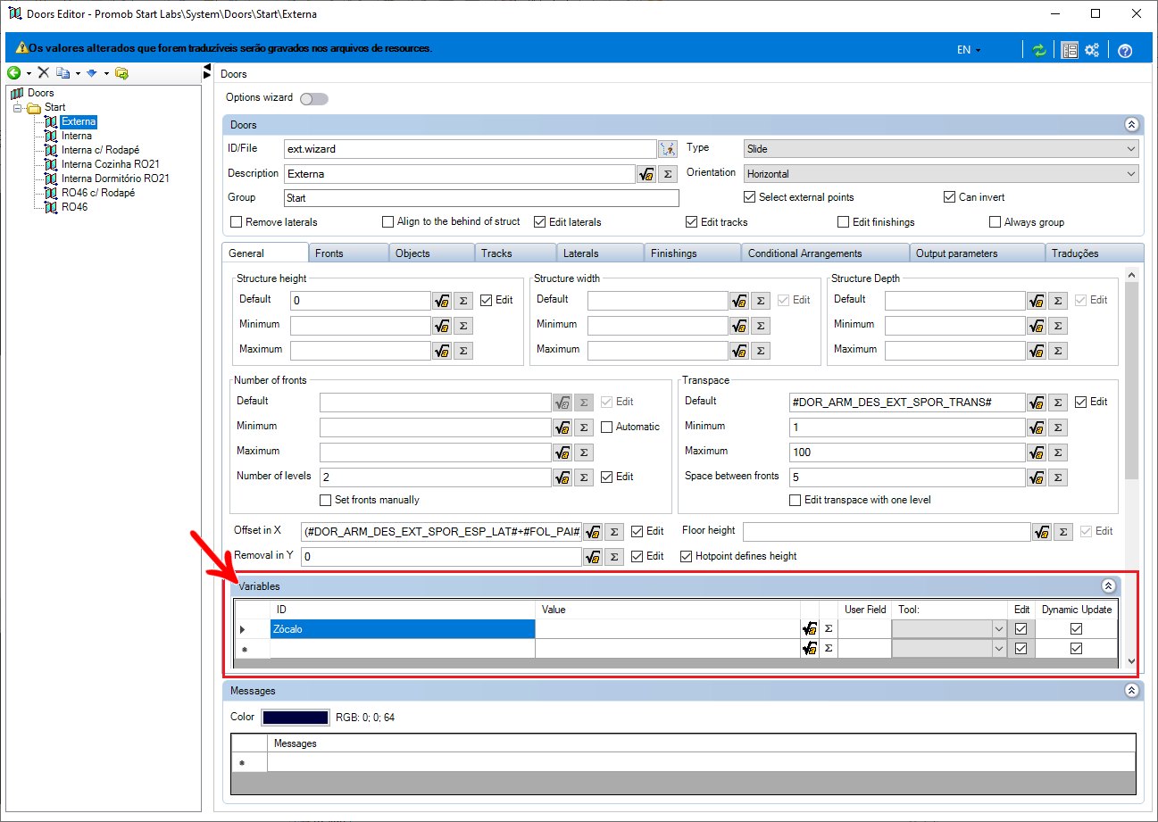The height and width of the screenshot is (822, 1158).
Task: Click the form layout view icon
Action: 1070,50
